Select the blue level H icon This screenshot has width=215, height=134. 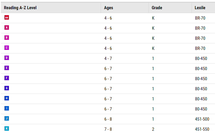click(x=7, y=98)
